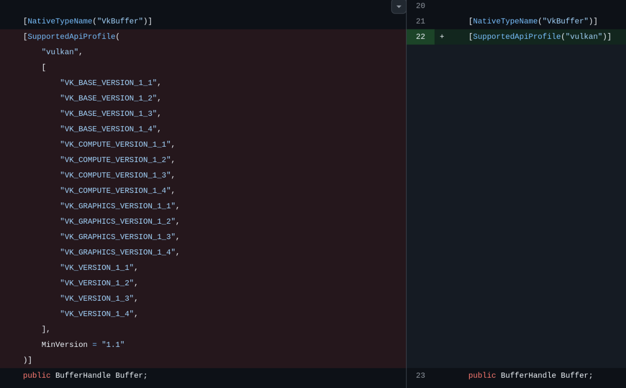
Task: Click the "VK_COMPUTE_VERSION_1_1" string
Action: (116, 144)
